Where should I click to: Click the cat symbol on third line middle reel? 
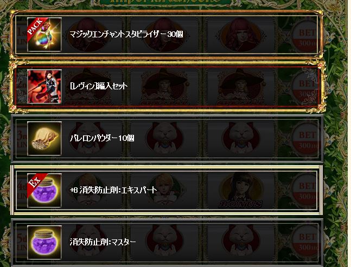(164, 138)
